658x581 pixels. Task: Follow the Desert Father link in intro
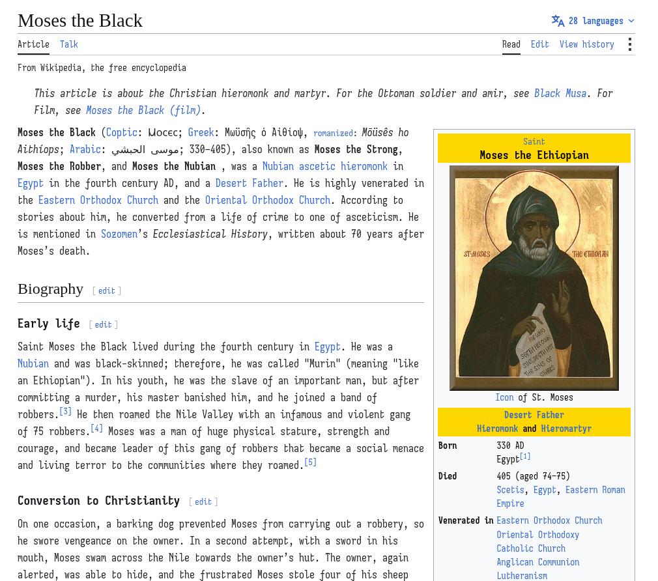(250, 183)
